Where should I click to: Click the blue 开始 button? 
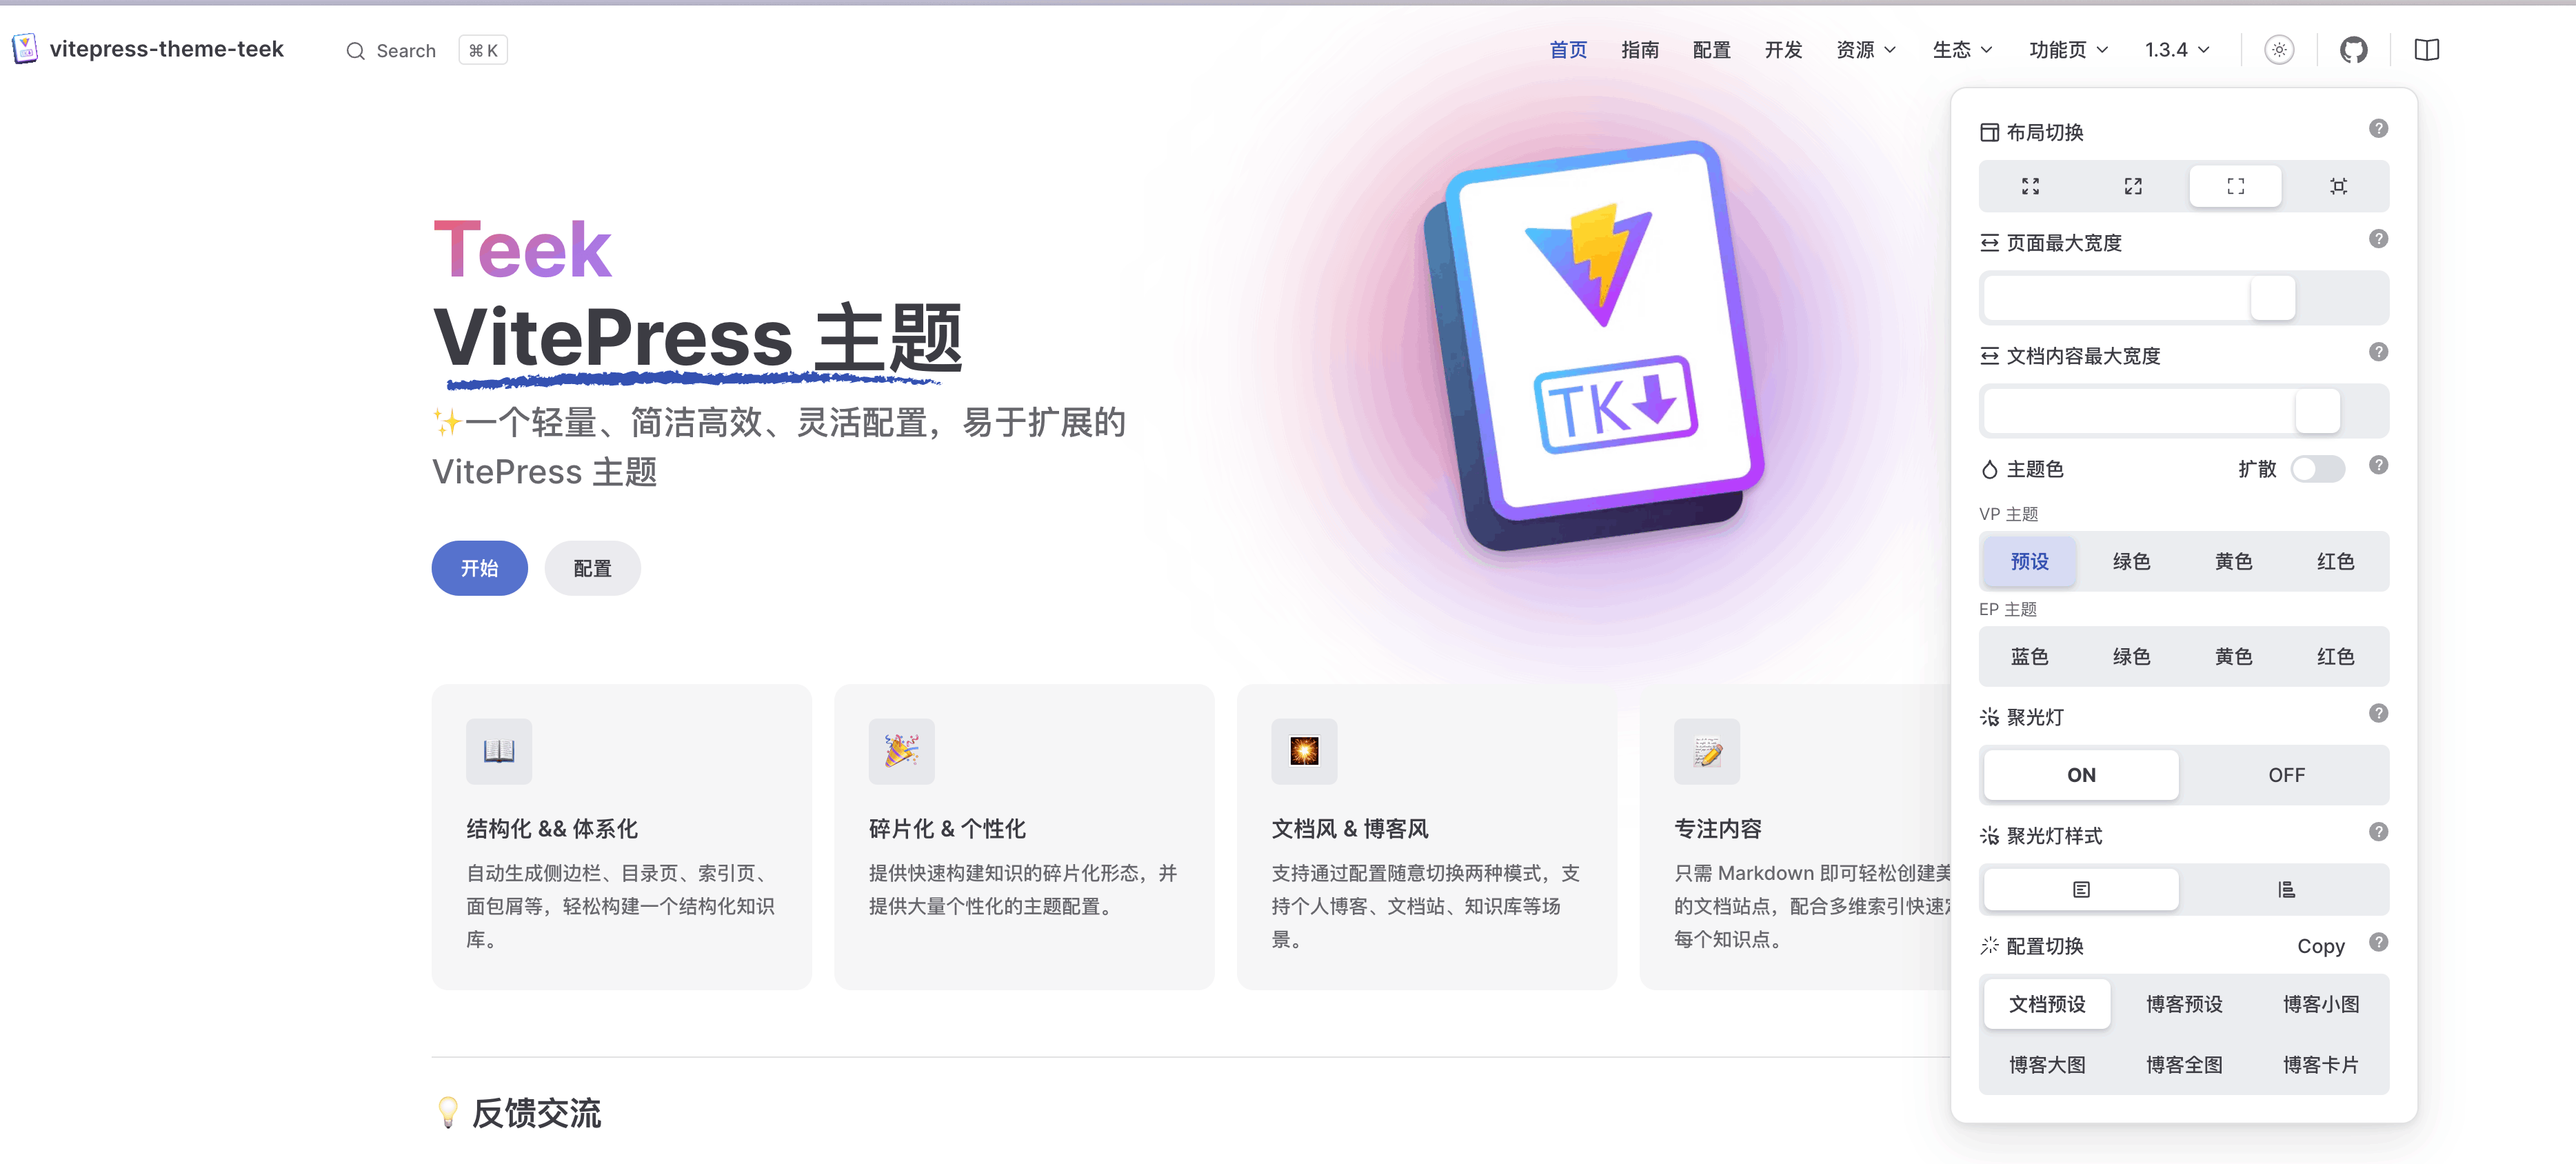[x=479, y=568]
